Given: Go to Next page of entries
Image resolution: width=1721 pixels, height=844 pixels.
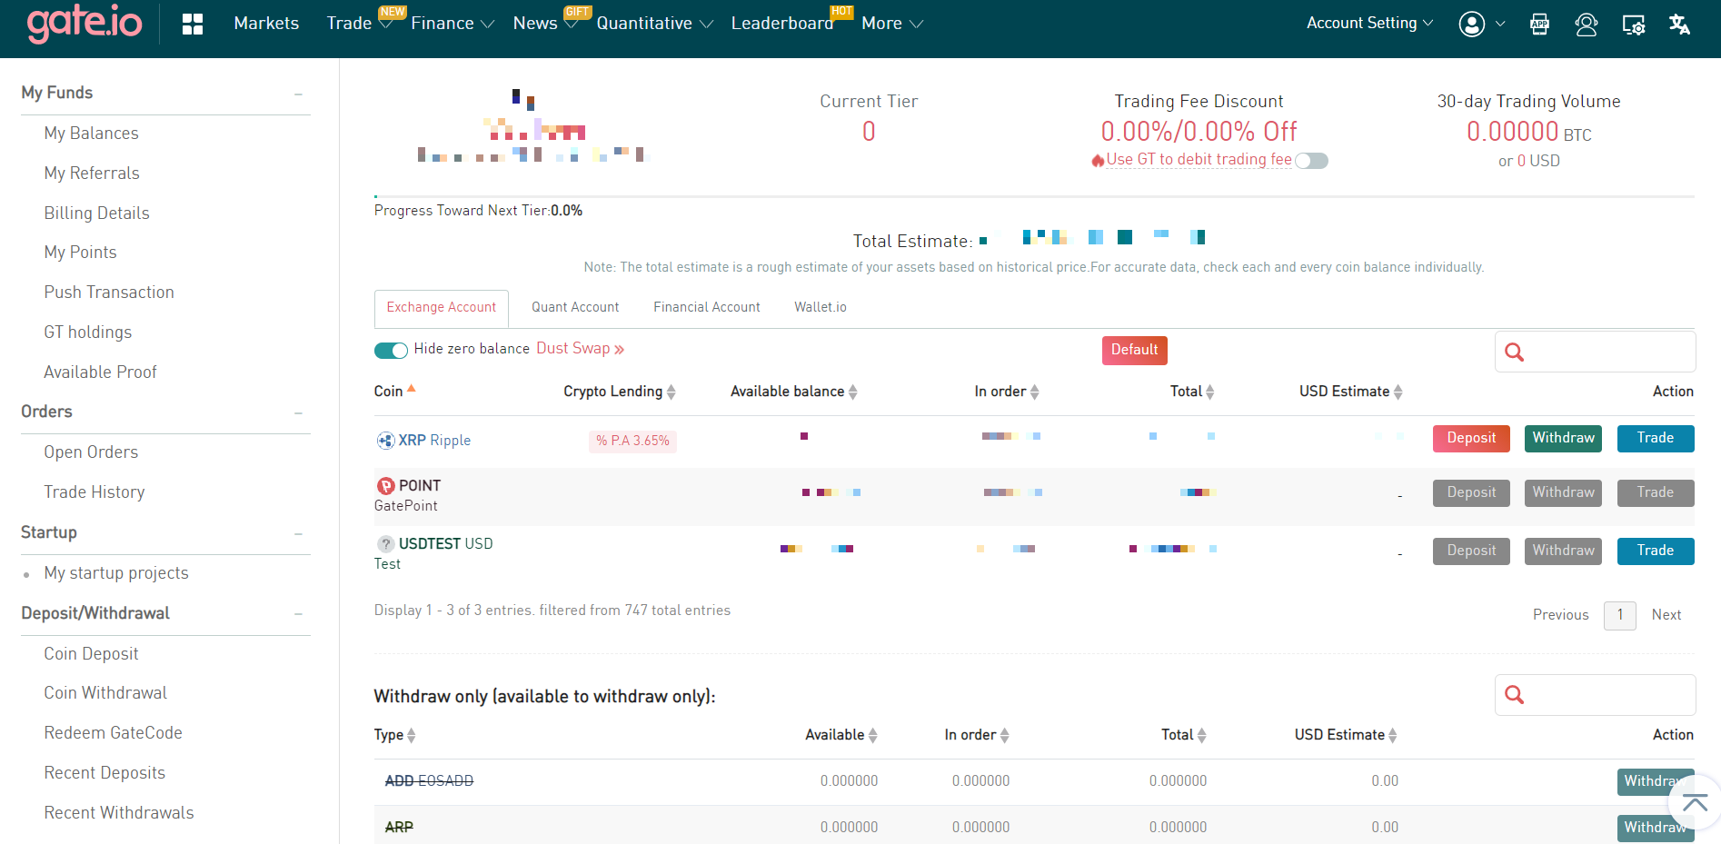Looking at the screenshot, I should tap(1666, 615).
